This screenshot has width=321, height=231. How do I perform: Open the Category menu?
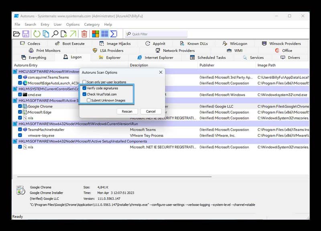point(92,25)
